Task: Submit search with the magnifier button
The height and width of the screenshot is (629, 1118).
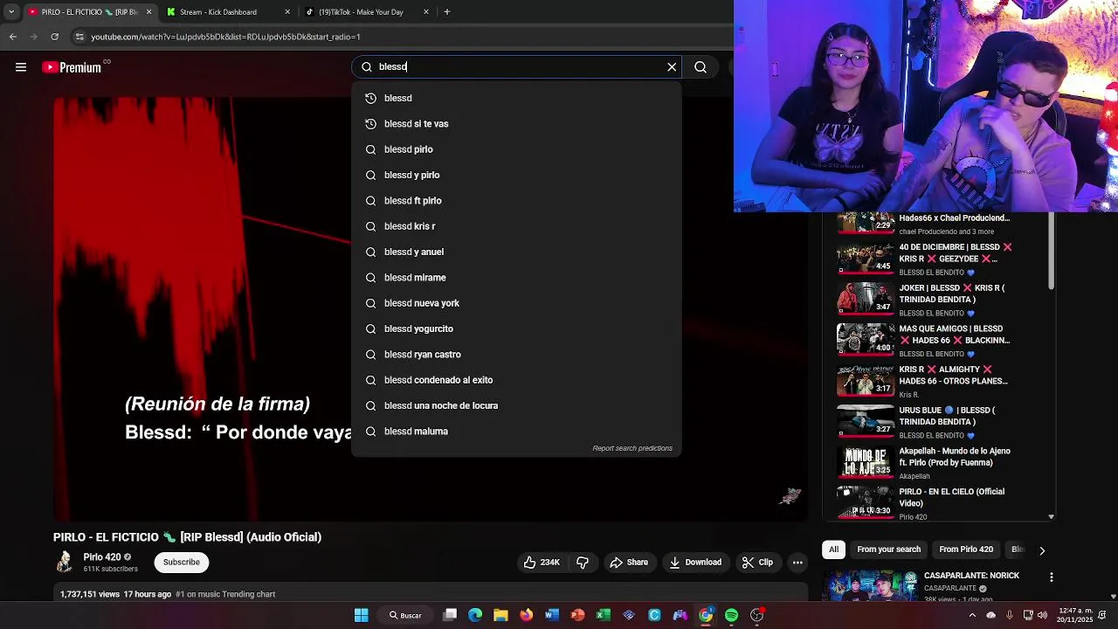Action: [700, 67]
